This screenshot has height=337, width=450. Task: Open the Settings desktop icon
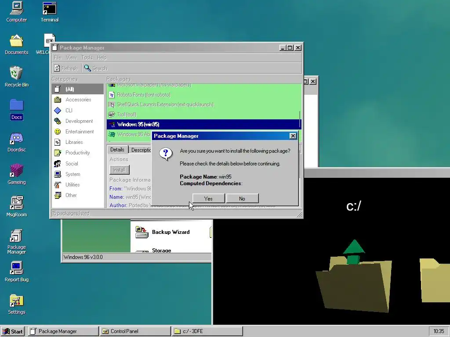[x=16, y=304]
